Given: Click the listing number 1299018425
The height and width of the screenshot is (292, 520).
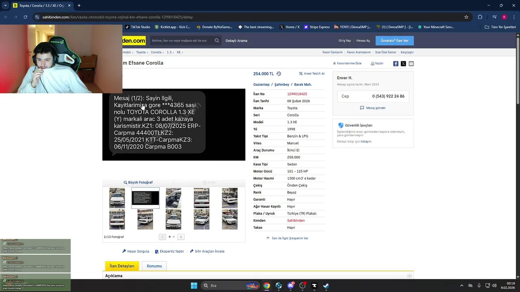Looking at the screenshot, I should tap(297, 94).
